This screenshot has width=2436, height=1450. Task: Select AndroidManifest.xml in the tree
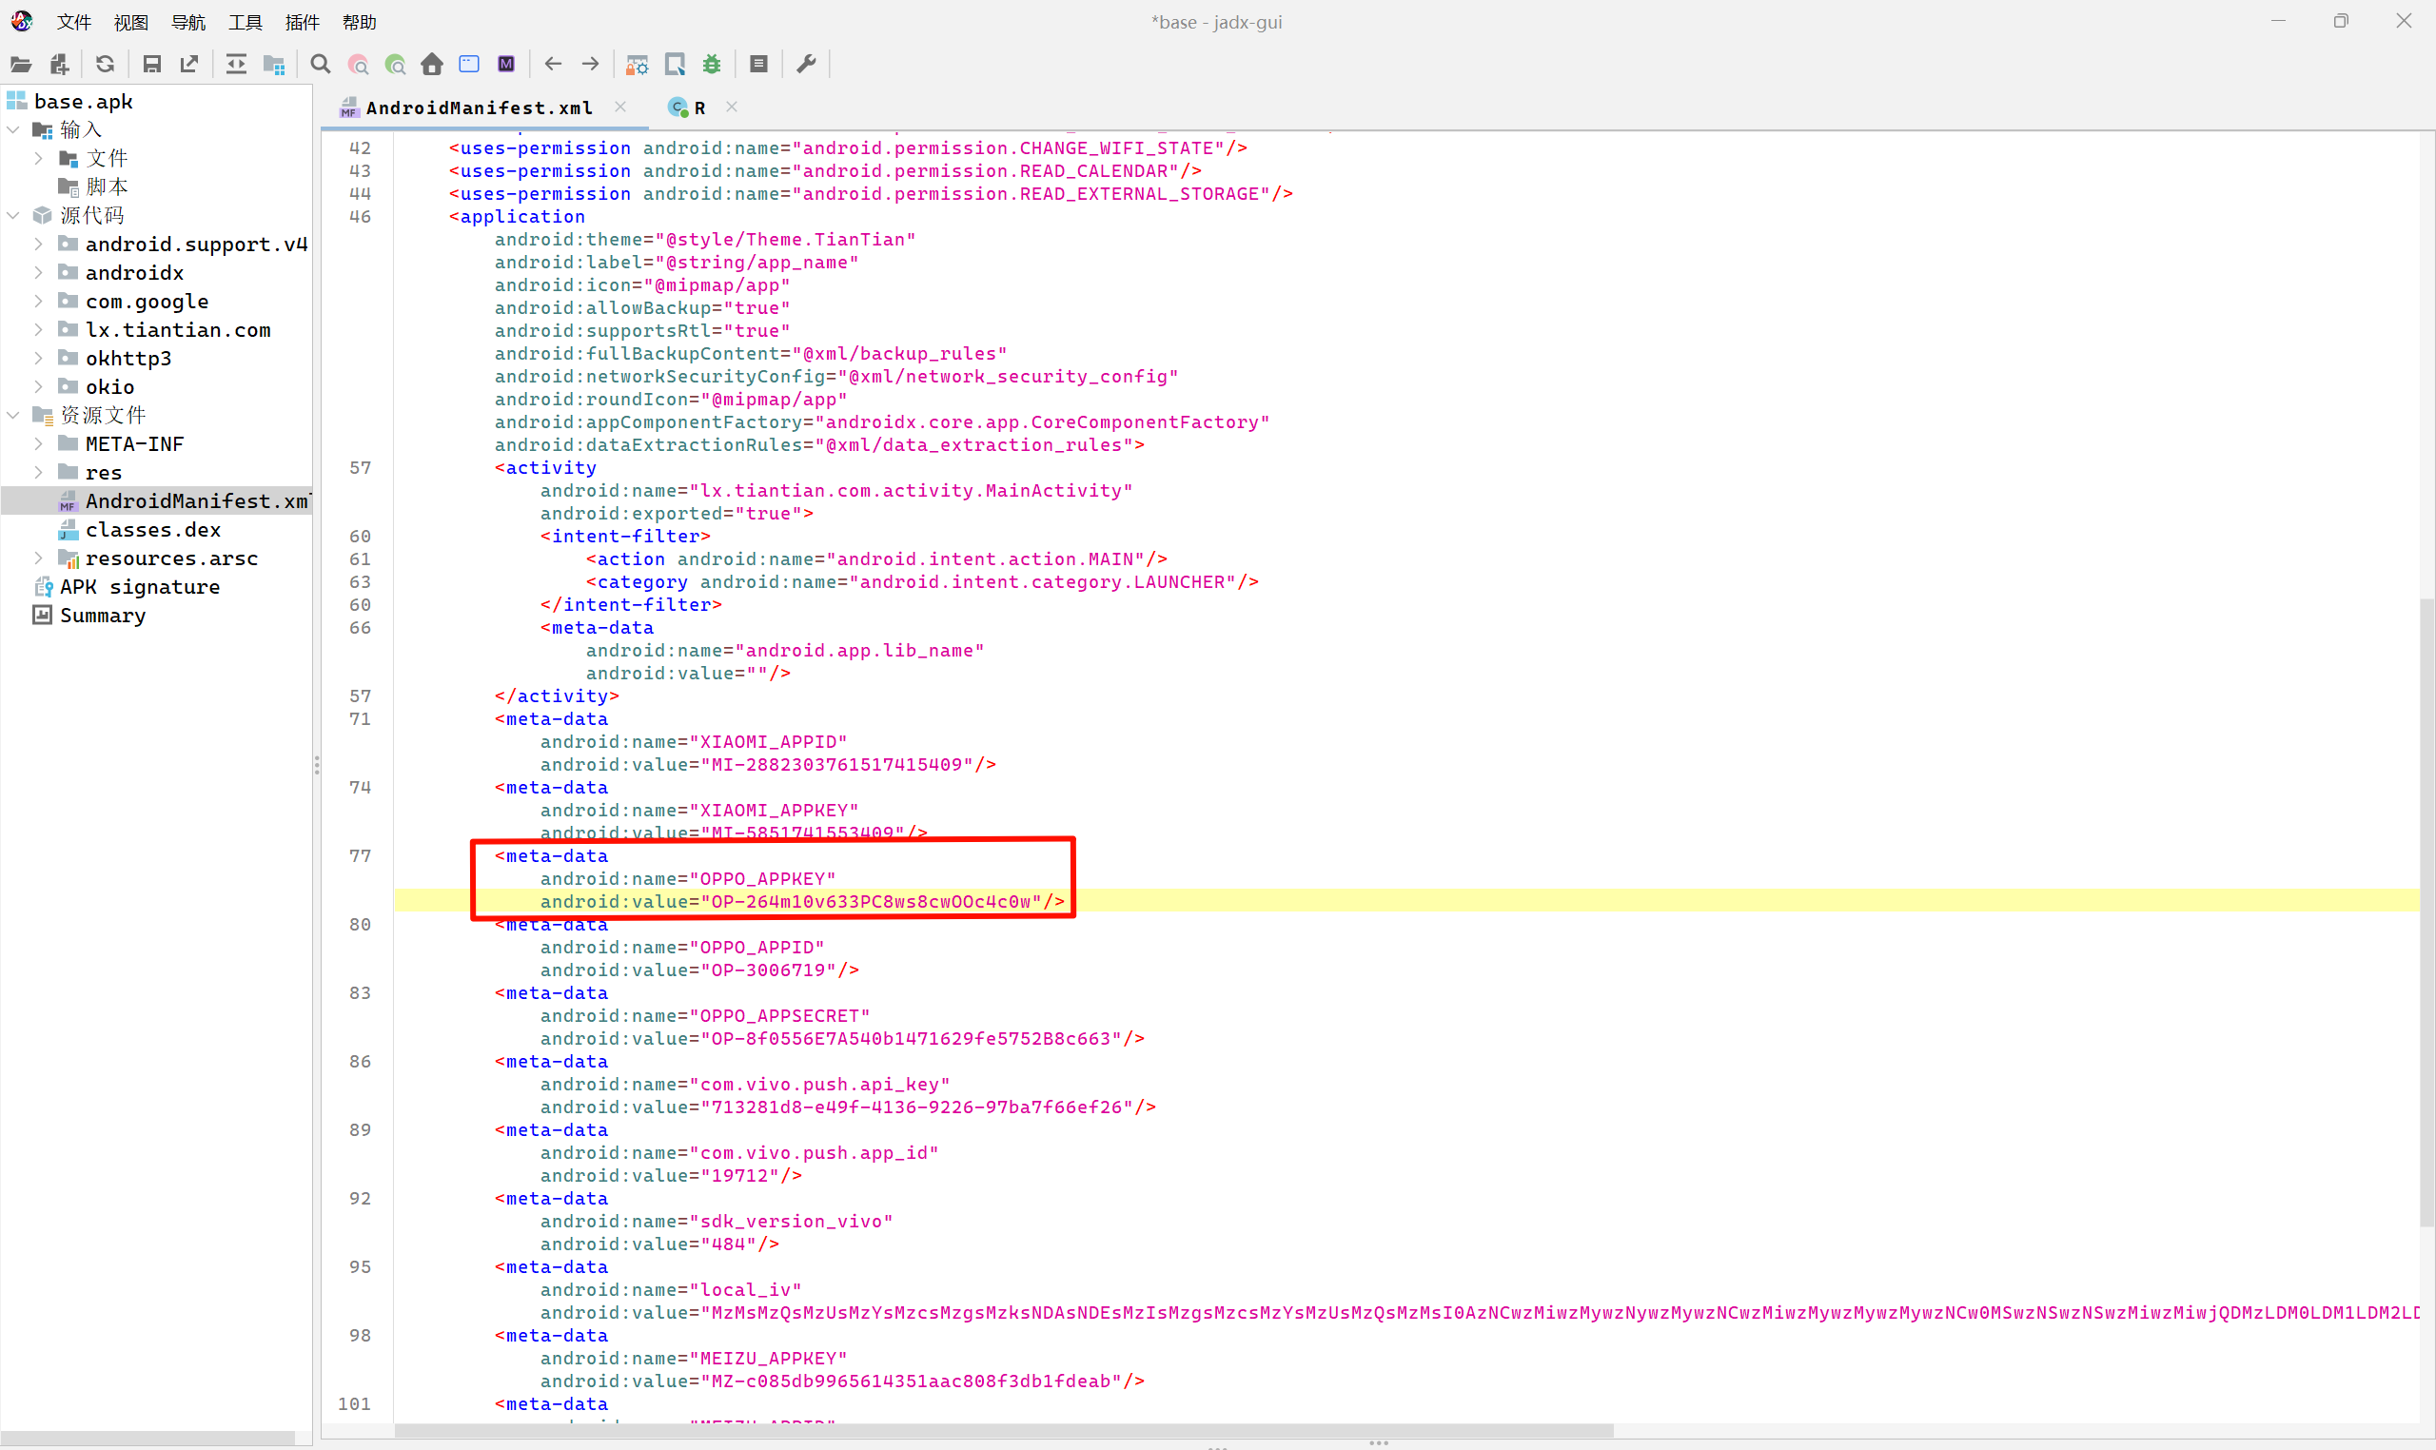198,501
